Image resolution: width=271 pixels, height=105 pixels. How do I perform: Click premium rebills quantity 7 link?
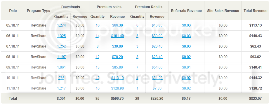pos(137,67)
